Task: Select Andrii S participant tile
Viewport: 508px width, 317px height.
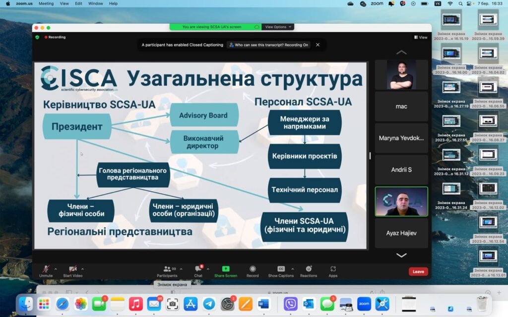Action: 401,169
